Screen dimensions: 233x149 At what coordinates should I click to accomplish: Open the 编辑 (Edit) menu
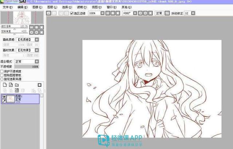[23, 7]
